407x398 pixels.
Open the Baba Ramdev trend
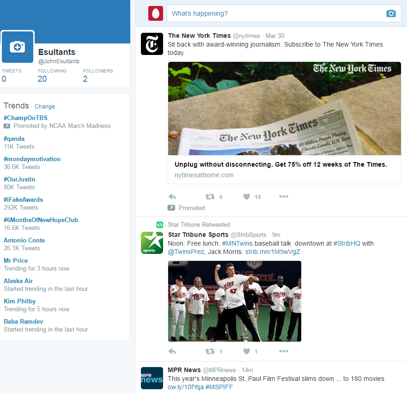(24, 321)
